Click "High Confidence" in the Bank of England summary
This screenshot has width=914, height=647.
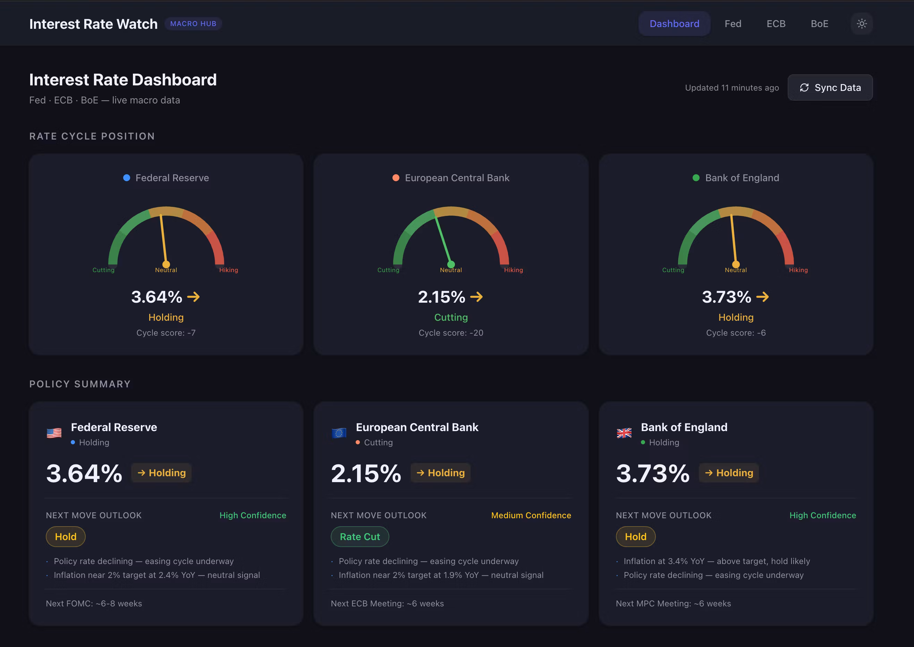click(823, 515)
